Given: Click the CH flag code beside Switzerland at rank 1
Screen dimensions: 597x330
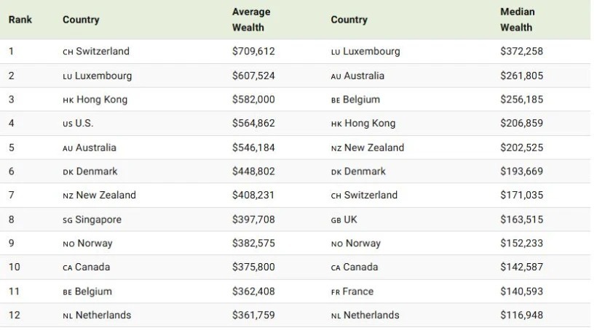Looking at the screenshot, I should click(68, 52).
